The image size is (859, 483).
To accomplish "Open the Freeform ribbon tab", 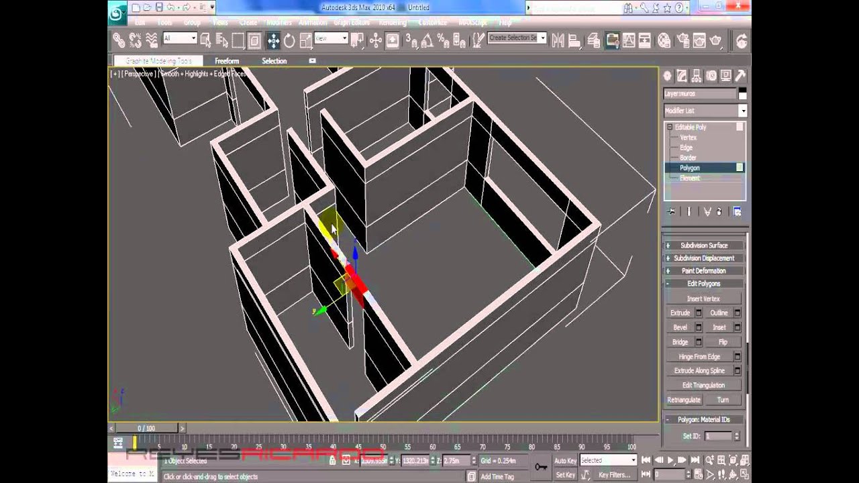I will [227, 61].
